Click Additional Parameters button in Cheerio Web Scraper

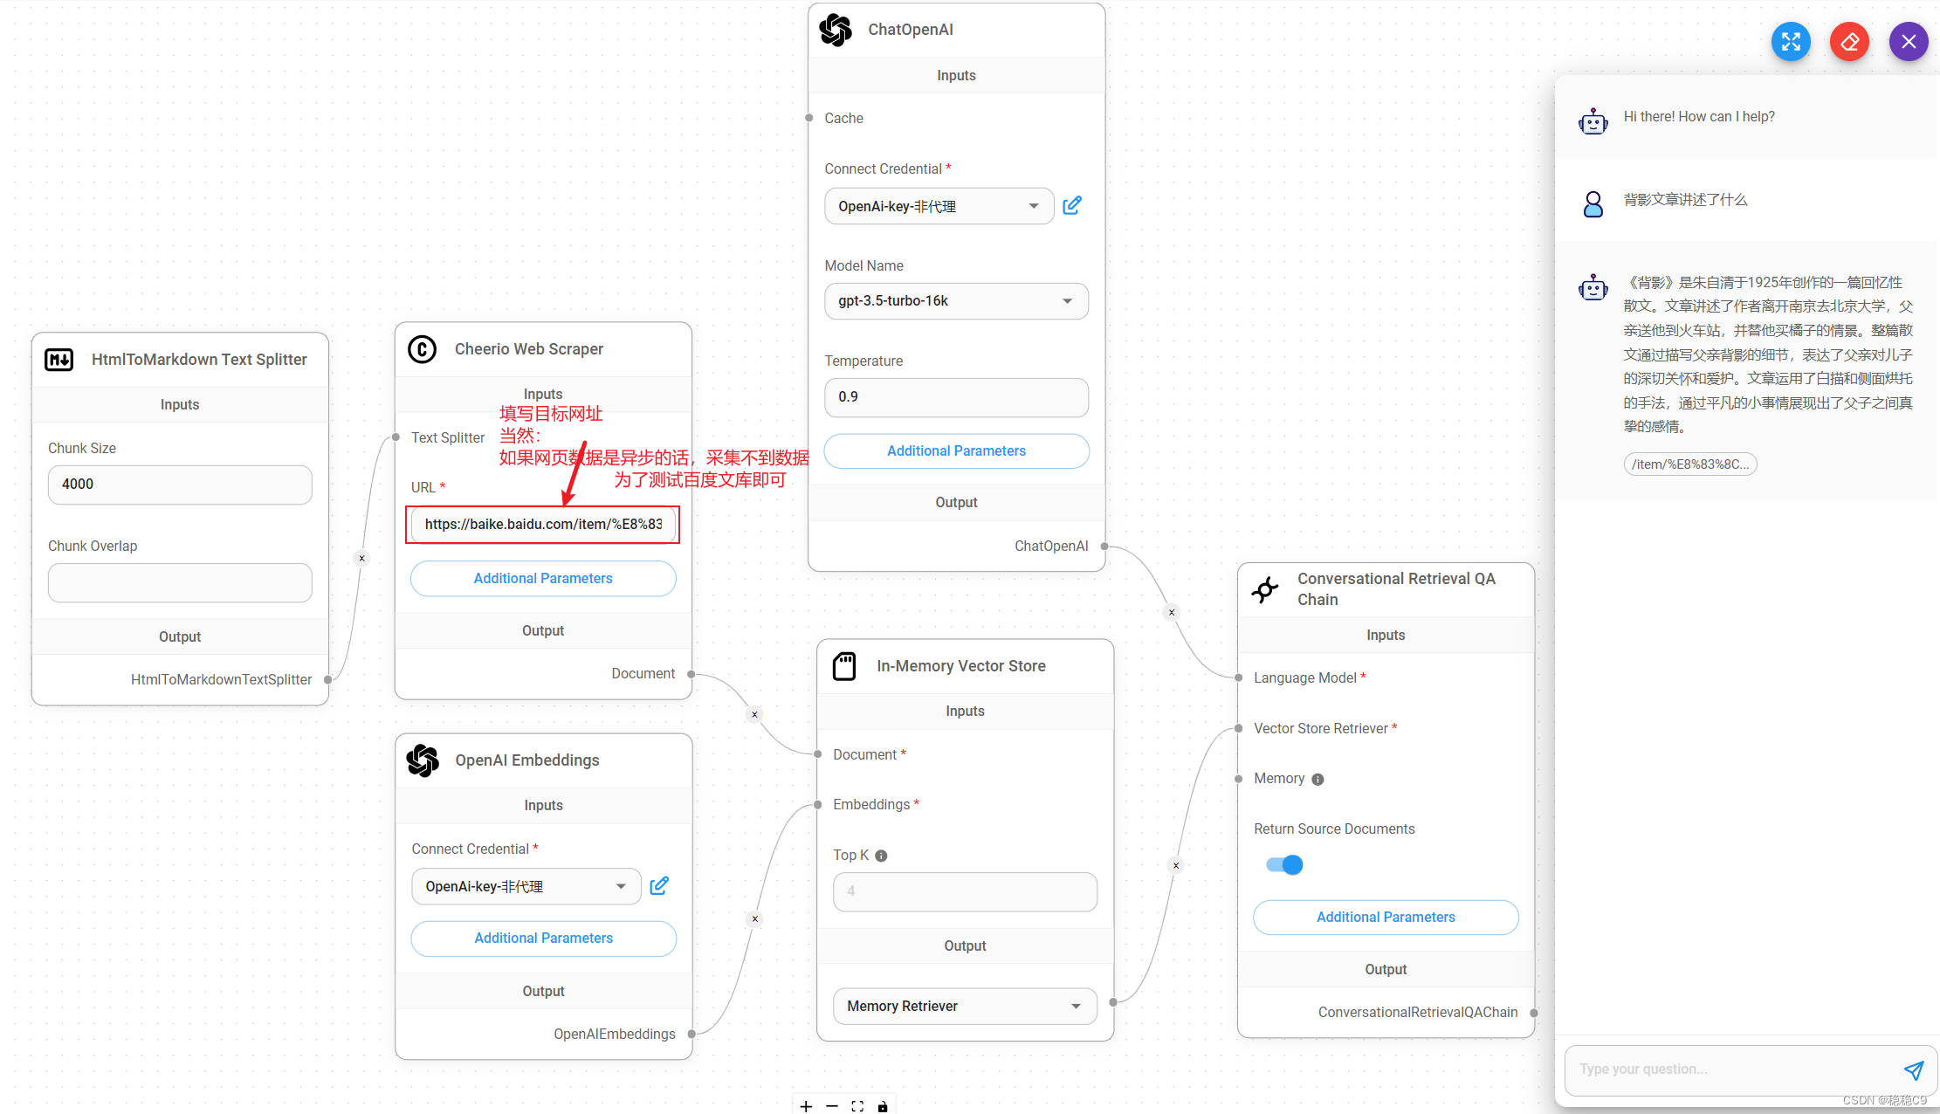[x=542, y=578]
